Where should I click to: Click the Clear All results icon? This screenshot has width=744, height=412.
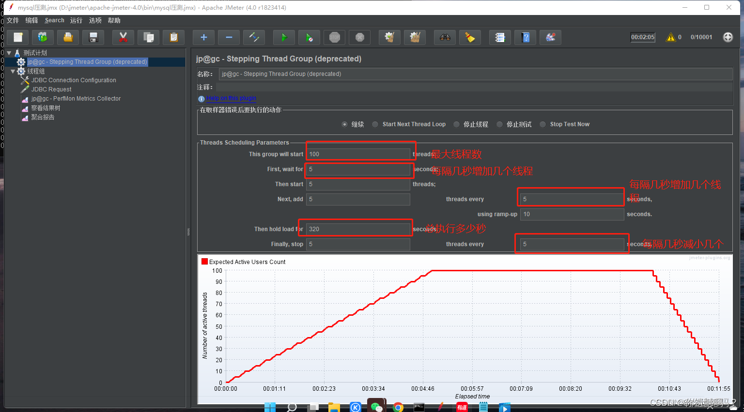click(415, 37)
